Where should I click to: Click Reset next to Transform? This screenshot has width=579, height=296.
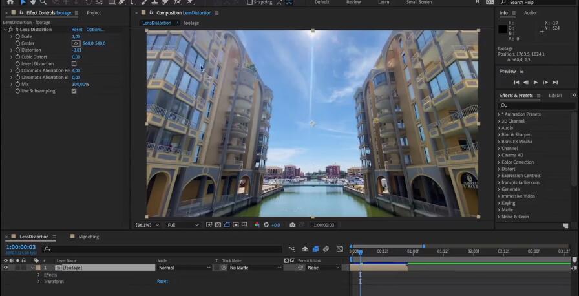click(x=162, y=281)
